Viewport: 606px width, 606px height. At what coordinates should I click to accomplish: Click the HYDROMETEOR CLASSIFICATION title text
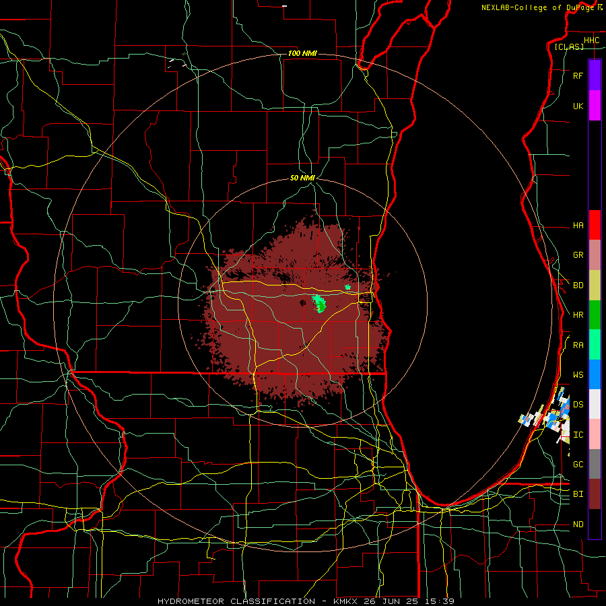[236, 601]
